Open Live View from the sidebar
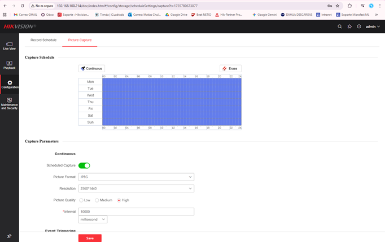 [x=9, y=46]
